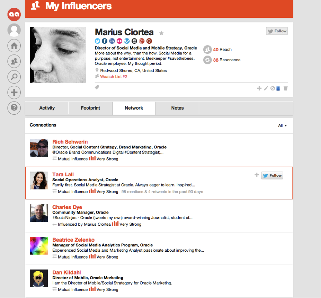Follow Marius Ciortea on Twitter
Screen dimensions: 321x298
(x=277, y=31)
